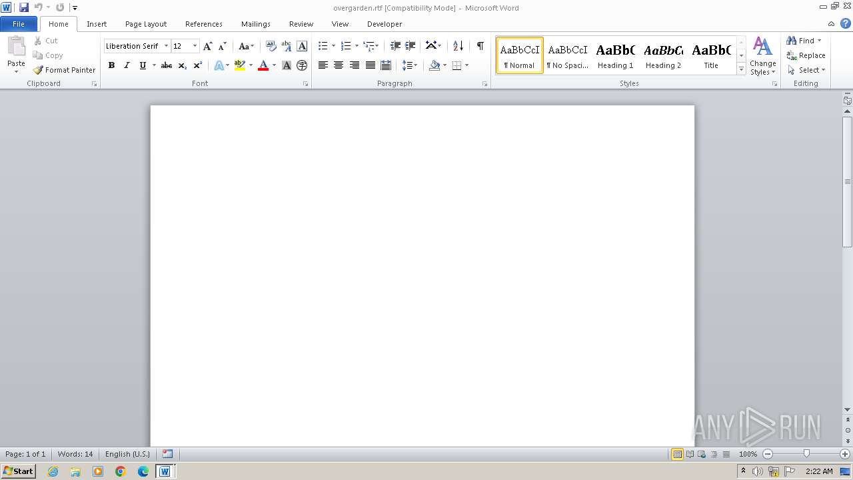
Task: Apply text highlight color
Action: pyautogui.click(x=240, y=65)
